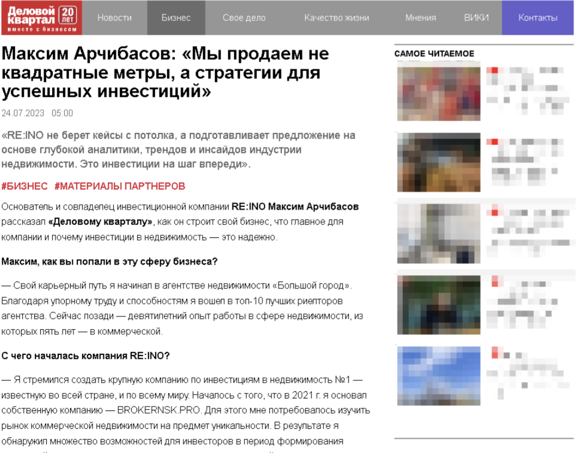Viewport: 577px width, 455px height.
Task: Open the Деловой квартал logo homepage
Action: [x=41, y=18]
